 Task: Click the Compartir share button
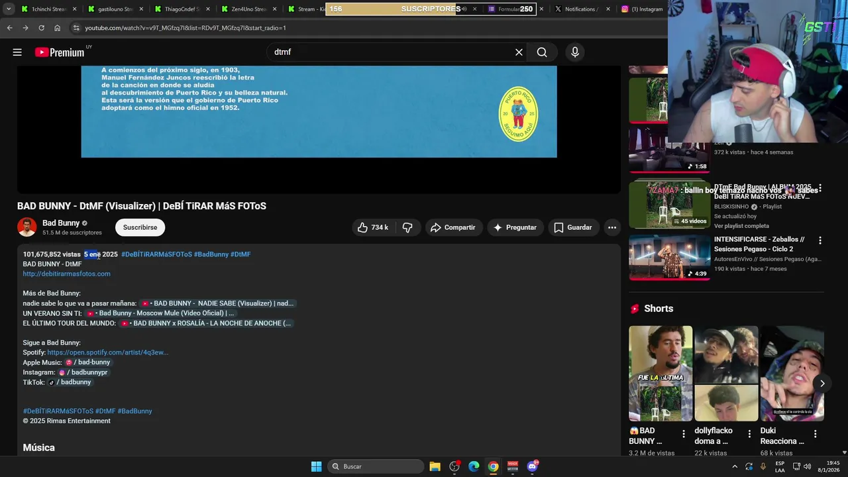(454, 227)
